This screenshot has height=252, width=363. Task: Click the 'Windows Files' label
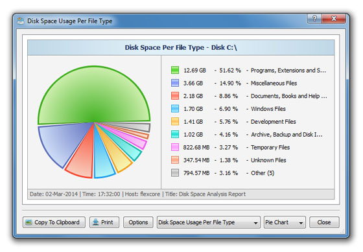tap(268, 109)
